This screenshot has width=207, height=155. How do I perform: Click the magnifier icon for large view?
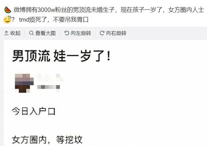click(31, 33)
